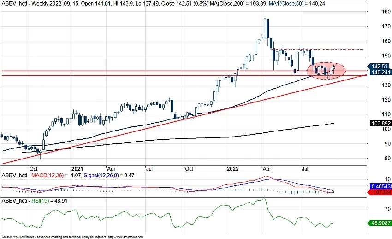Select the 0.465438 signal value label
The width and height of the screenshot is (392, 239).
tap(381, 187)
